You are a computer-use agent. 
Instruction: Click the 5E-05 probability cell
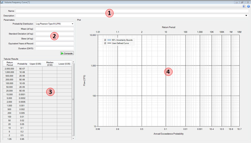(x=22, y=91)
